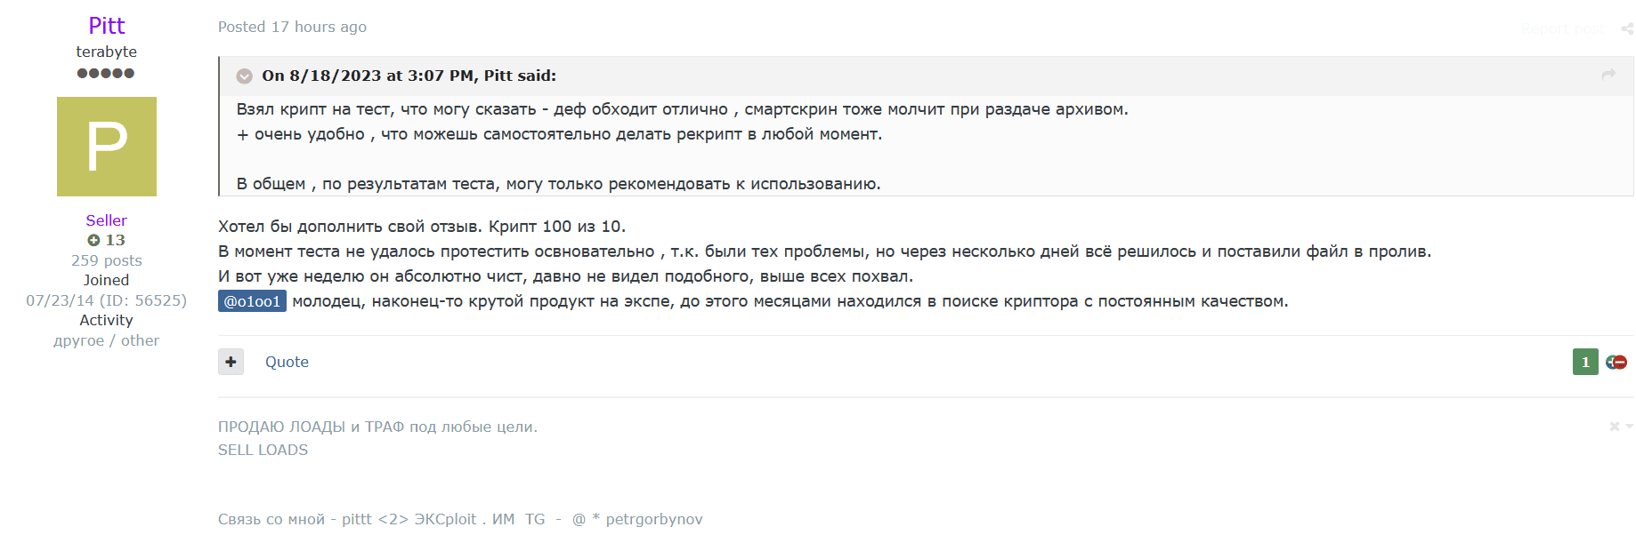Open the Pitt username profile link
This screenshot has width=1636, height=543.
(x=107, y=26)
